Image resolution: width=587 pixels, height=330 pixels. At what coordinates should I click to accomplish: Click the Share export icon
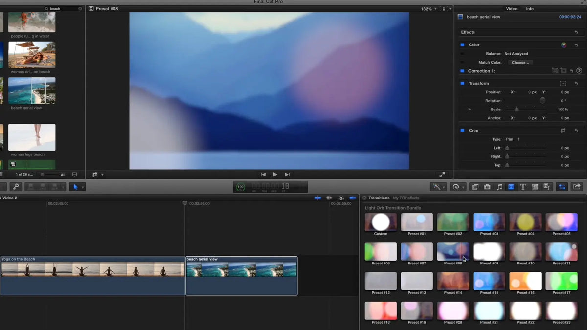pos(577,187)
